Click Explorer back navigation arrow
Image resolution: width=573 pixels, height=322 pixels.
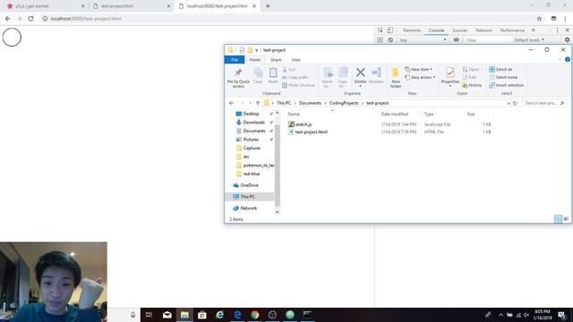231,103
